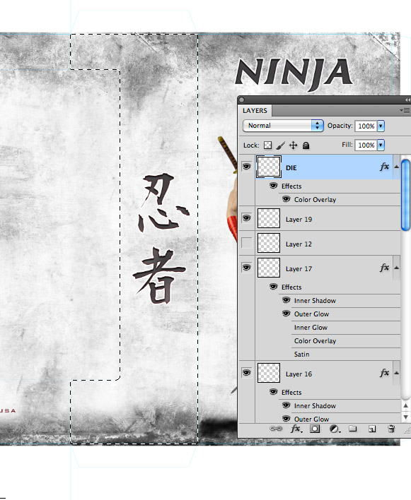
Task: Lock position move icon
Action: [x=293, y=145]
